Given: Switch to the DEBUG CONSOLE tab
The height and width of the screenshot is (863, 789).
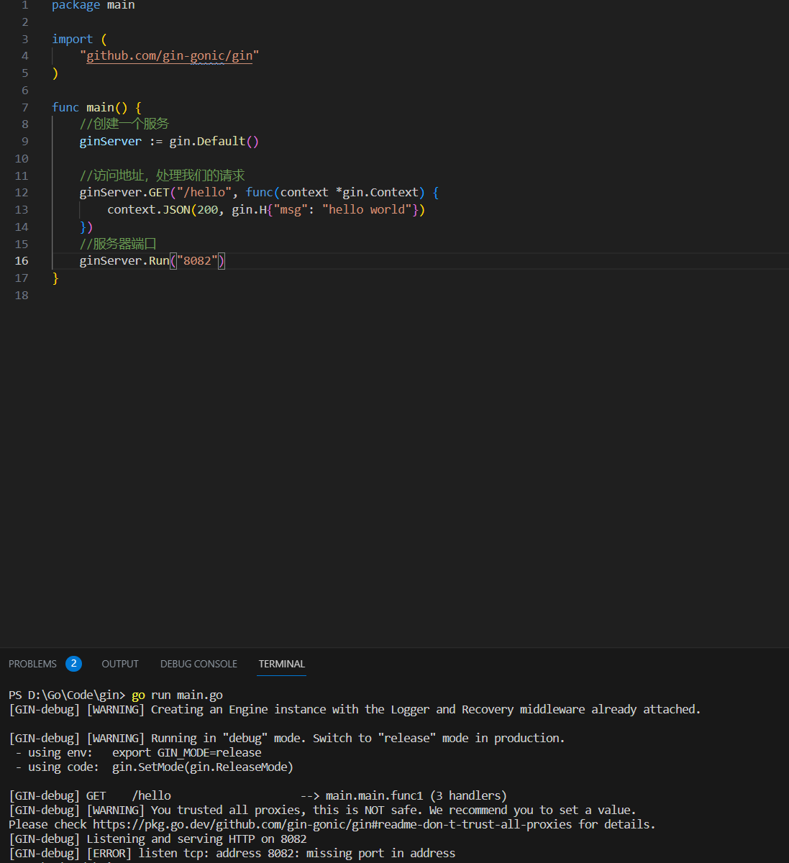Looking at the screenshot, I should [199, 664].
